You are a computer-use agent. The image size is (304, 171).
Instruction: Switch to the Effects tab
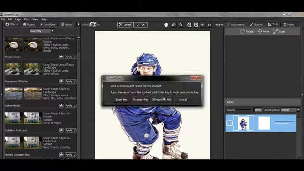pos(11,24)
